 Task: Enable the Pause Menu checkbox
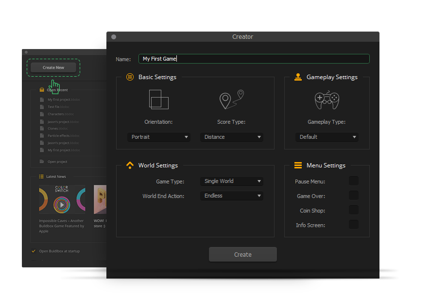click(354, 181)
